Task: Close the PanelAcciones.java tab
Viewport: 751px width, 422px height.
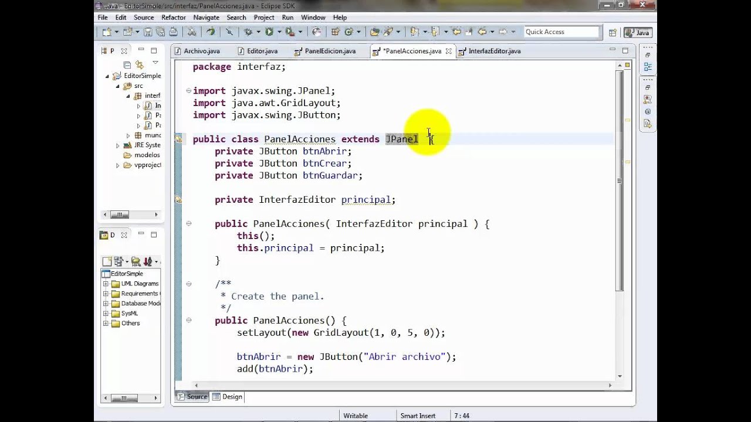Action: tap(449, 52)
